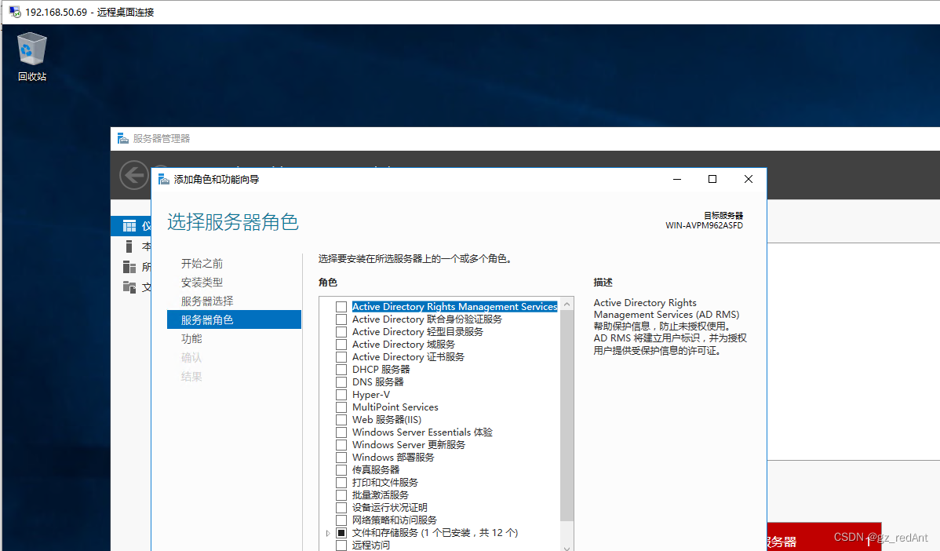Open the Recycle Bin desktop icon
Screen dimensions: 940x551
[x=31, y=57]
